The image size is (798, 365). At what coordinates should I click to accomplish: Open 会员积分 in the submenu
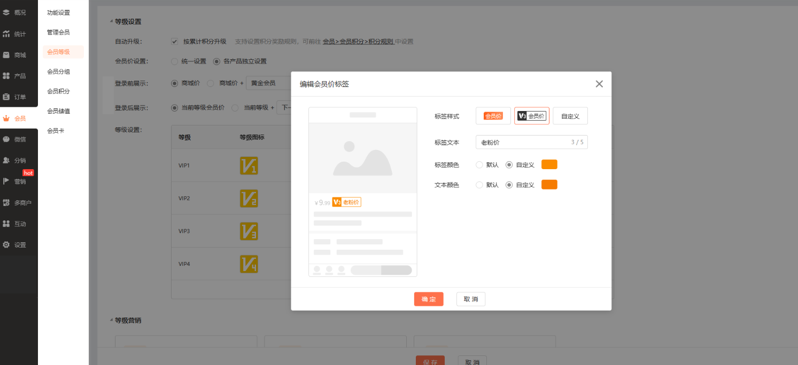point(58,91)
